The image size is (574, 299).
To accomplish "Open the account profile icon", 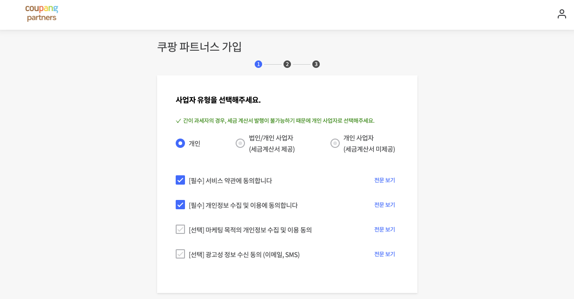I will (x=561, y=14).
